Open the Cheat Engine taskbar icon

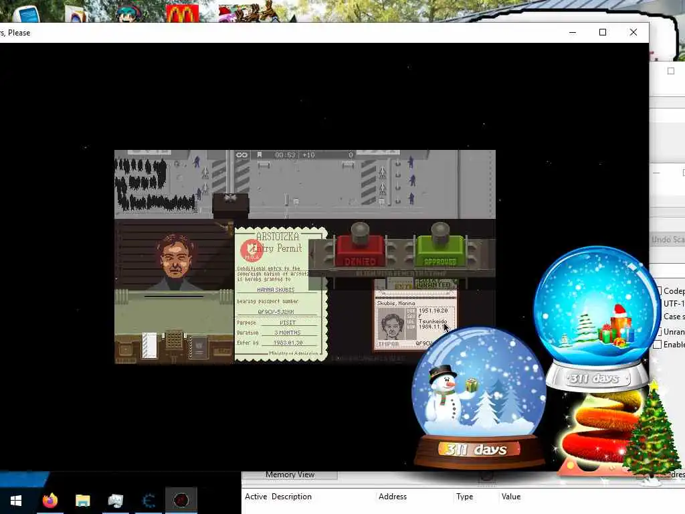pos(149,500)
